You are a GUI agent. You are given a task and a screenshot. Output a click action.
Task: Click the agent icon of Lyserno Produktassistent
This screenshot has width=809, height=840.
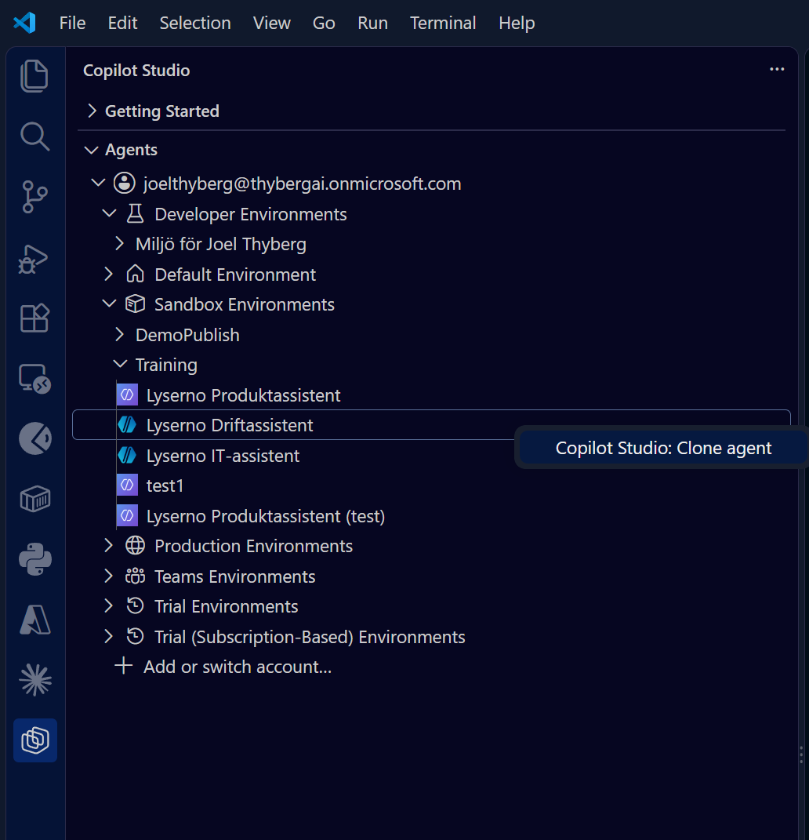click(127, 395)
